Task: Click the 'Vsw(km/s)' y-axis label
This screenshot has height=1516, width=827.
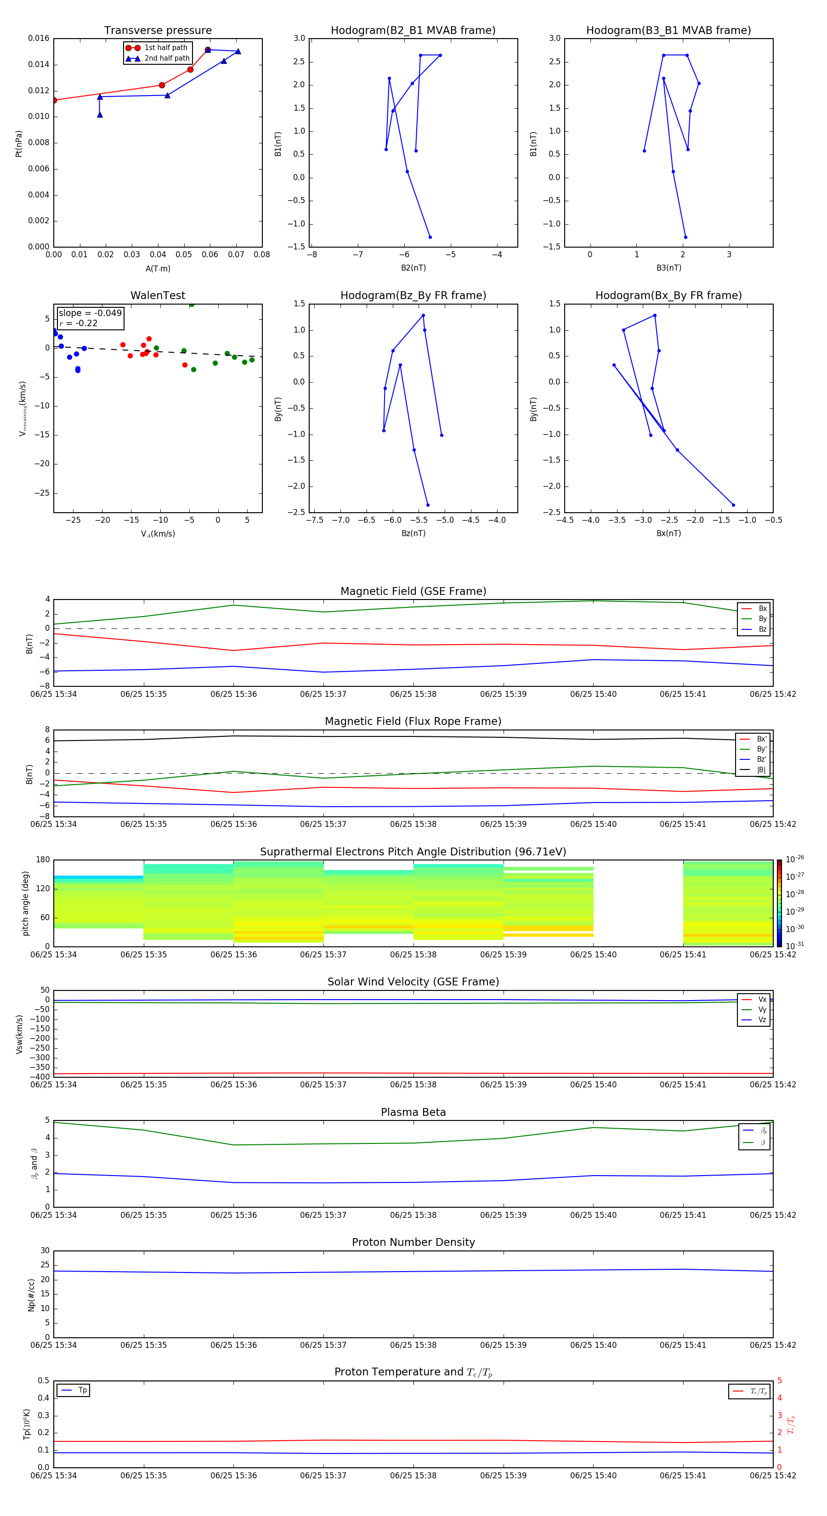Action: pyautogui.click(x=19, y=1034)
